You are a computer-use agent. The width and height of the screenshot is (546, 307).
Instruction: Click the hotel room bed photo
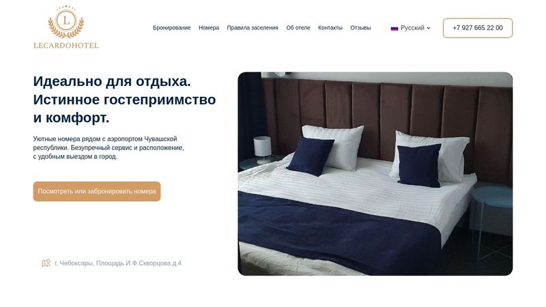click(375, 174)
